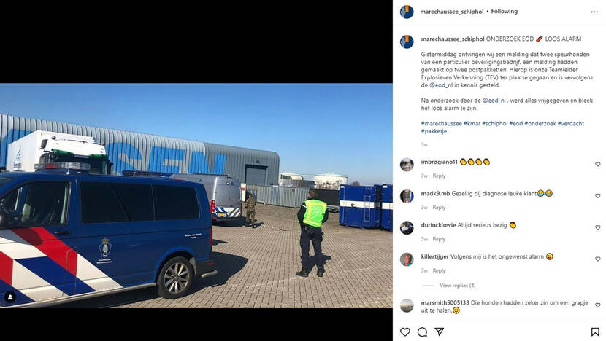The height and width of the screenshot is (341, 606).
Task: Open the comment bubble icon
Action: tap(422, 332)
